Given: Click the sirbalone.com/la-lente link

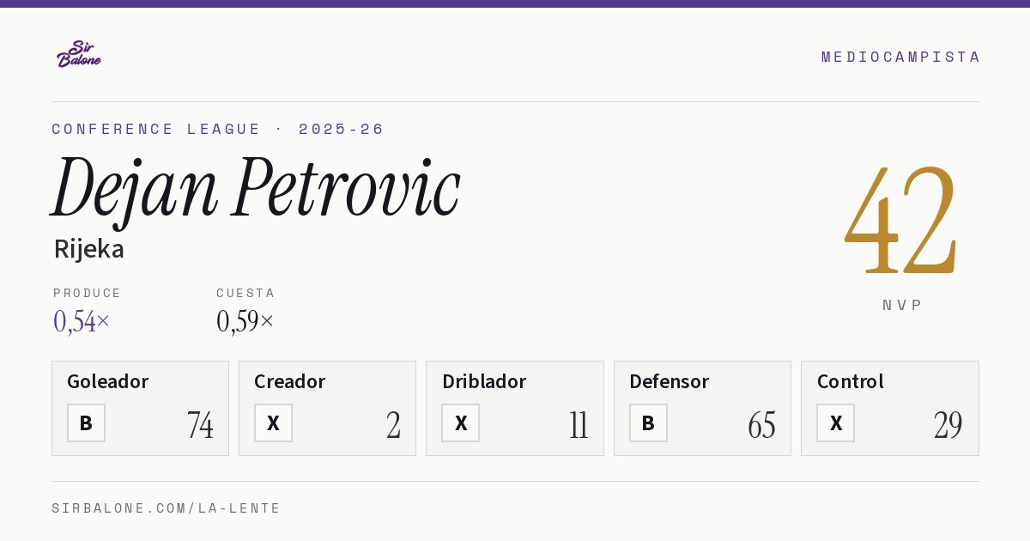Looking at the screenshot, I should click(x=167, y=508).
